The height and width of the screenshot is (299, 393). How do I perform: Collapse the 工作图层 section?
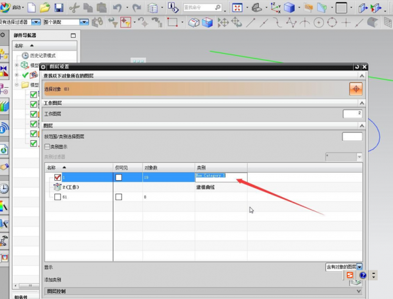(x=362, y=103)
